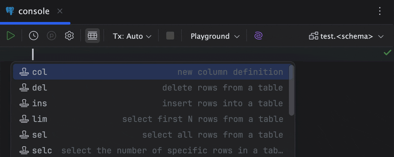This screenshot has height=157, width=394.
Task: Open the test.<schema> schema selector
Action: pos(347,36)
